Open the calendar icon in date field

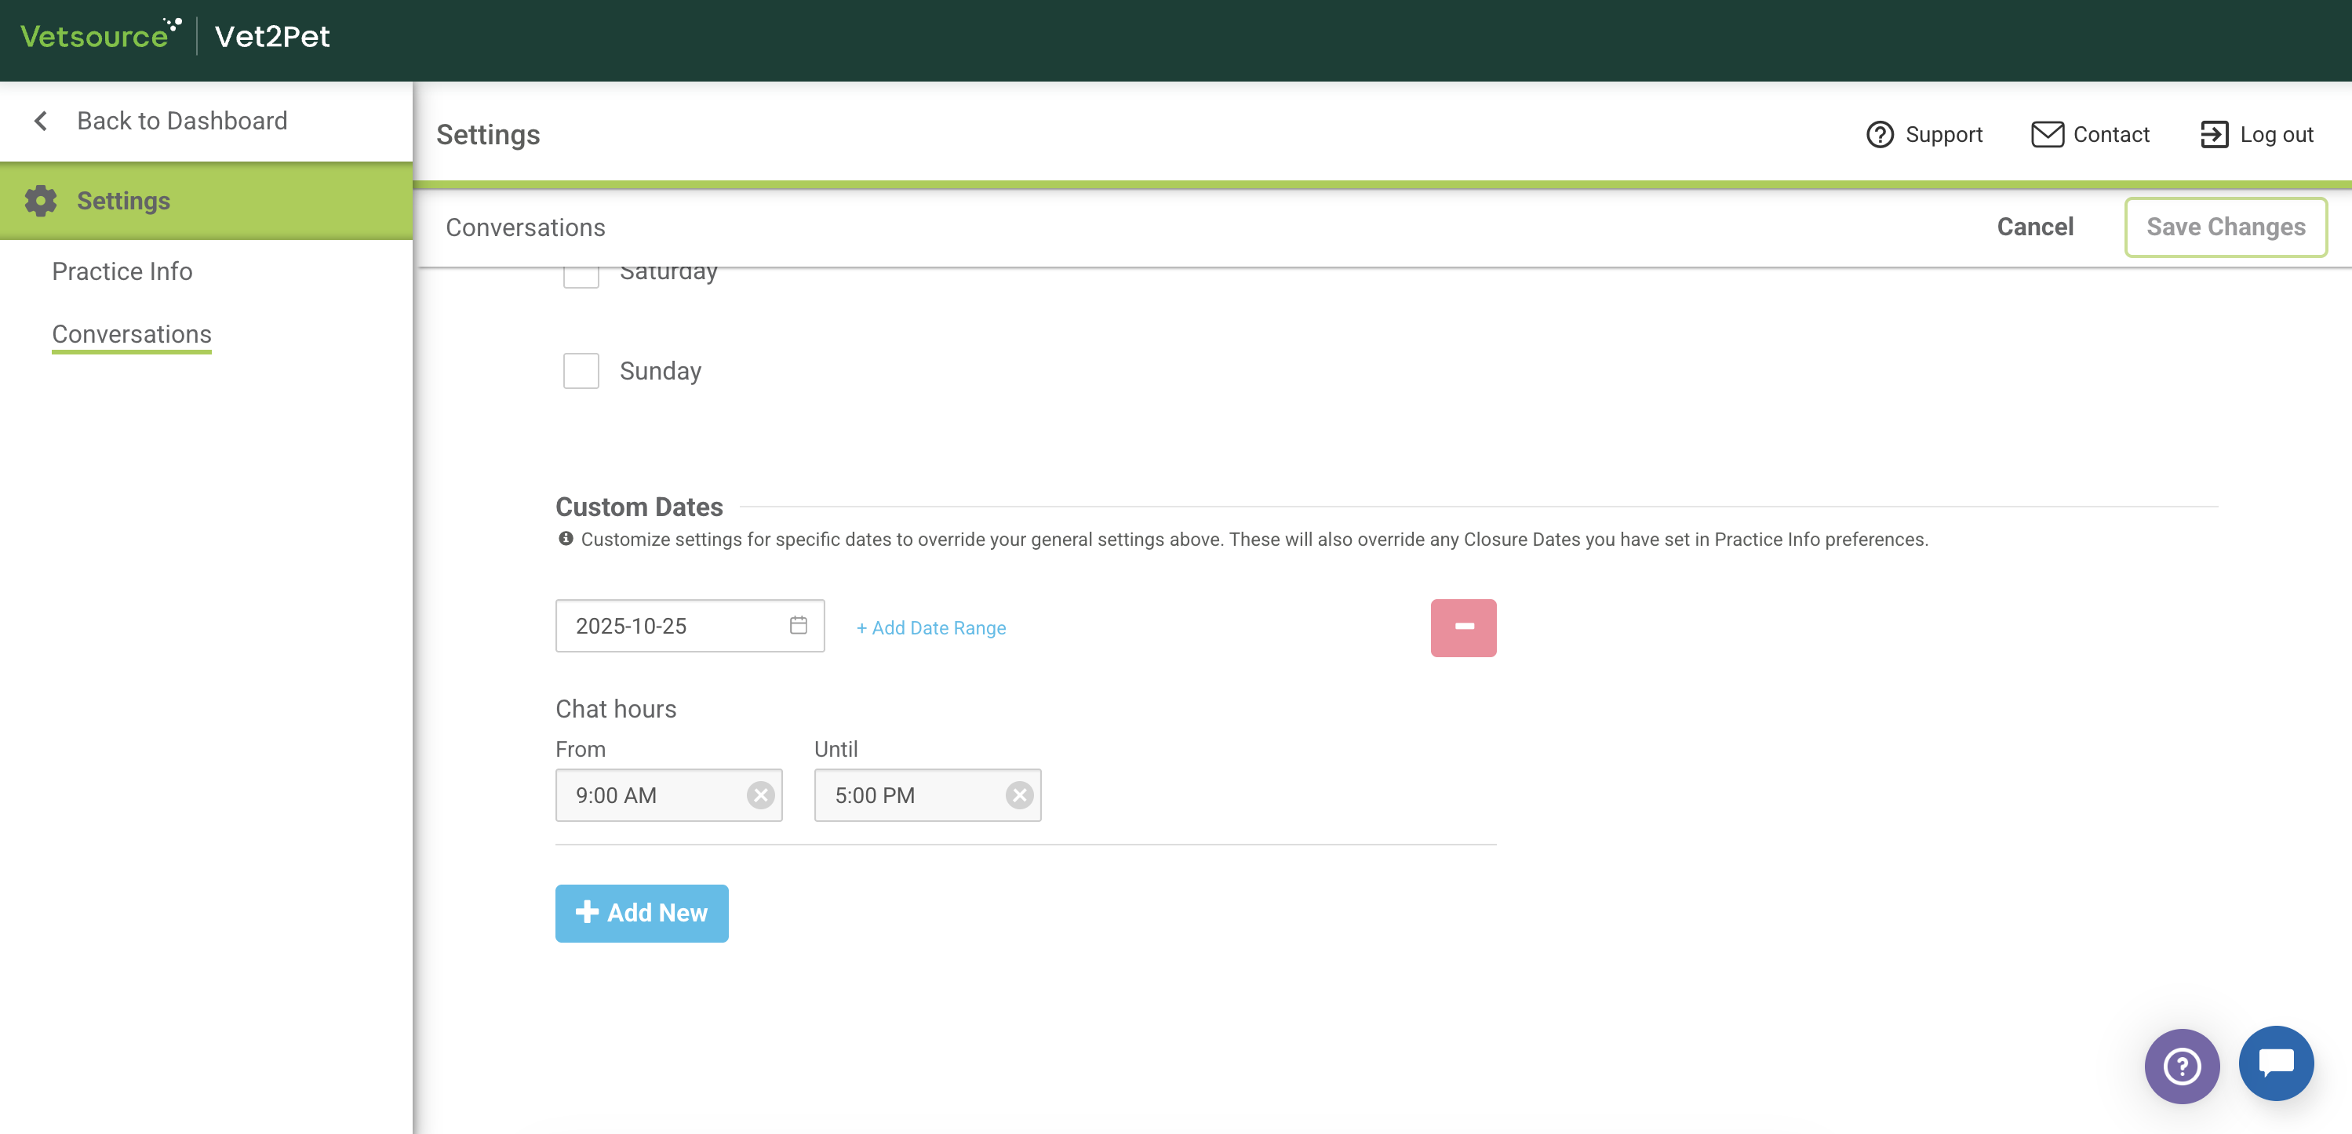(798, 626)
